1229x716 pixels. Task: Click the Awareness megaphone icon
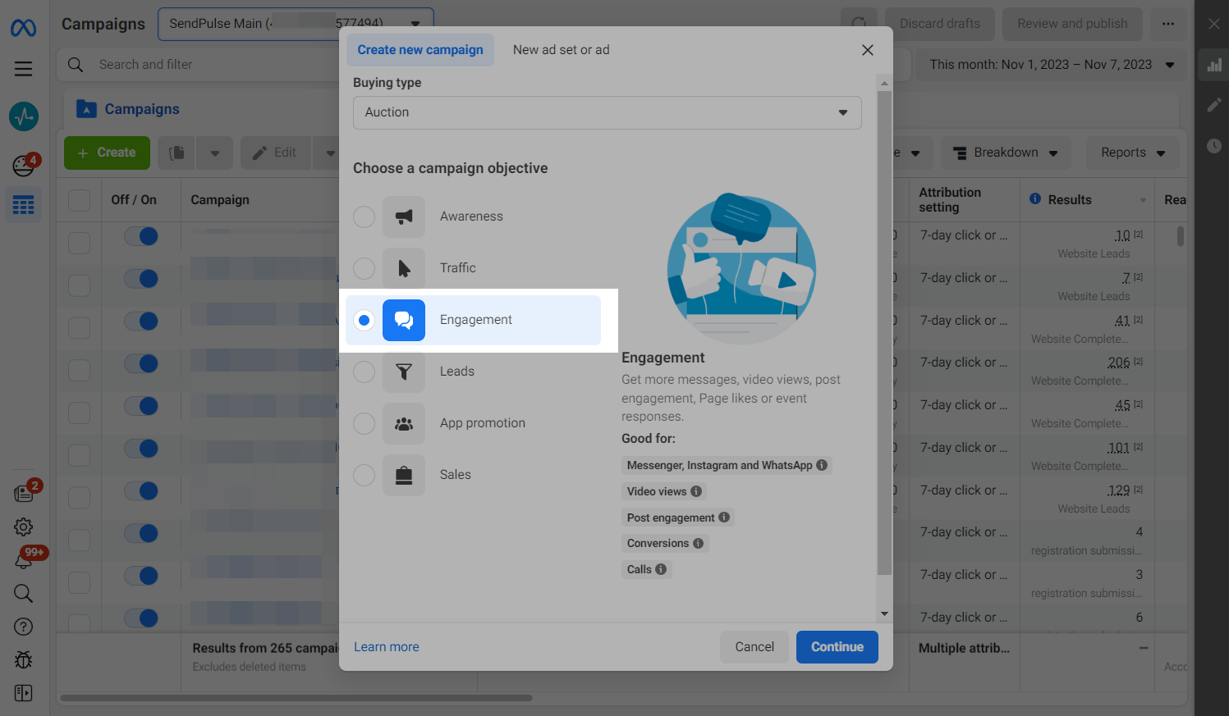(403, 217)
